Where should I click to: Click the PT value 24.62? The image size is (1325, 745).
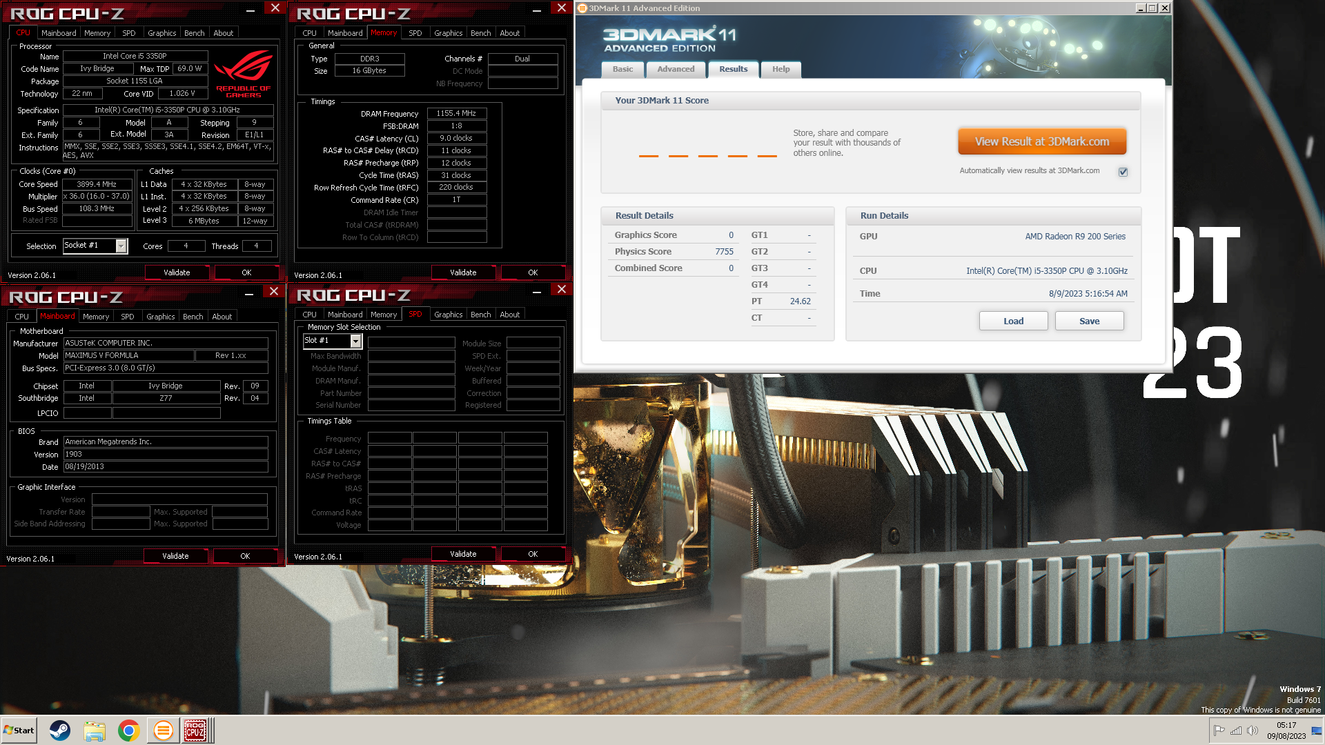800,301
